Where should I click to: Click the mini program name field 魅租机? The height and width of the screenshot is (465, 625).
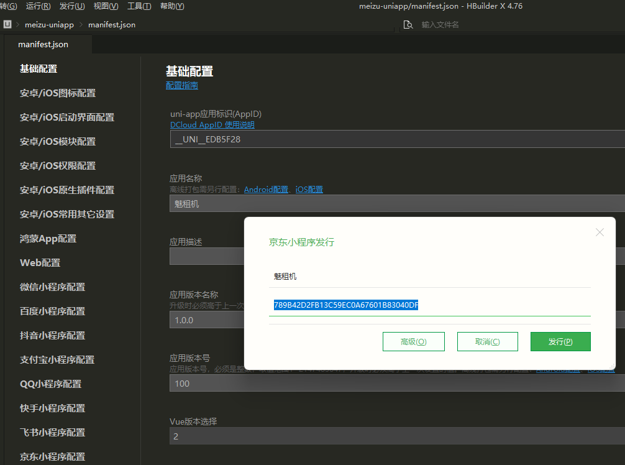[429, 276]
